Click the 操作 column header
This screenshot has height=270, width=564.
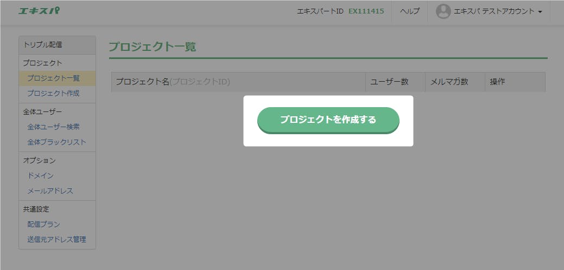click(x=515, y=82)
